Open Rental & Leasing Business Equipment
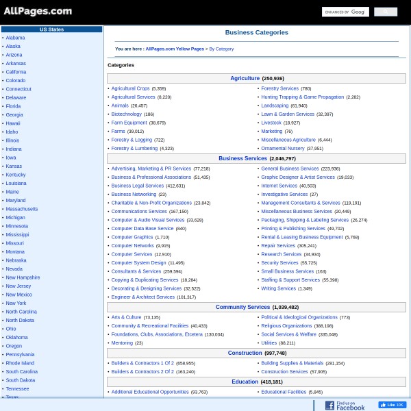Screen dimensions: 411x411 click(x=301, y=237)
